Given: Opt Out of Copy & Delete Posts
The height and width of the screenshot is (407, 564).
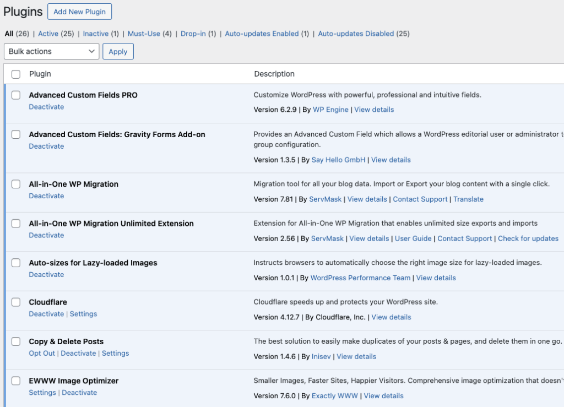Looking at the screenshot, I should pos(42,353).
